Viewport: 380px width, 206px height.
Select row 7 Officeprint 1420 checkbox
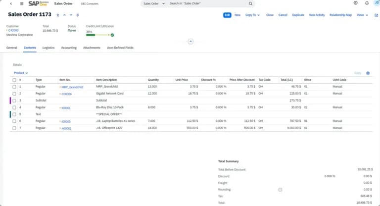(14, 128)
